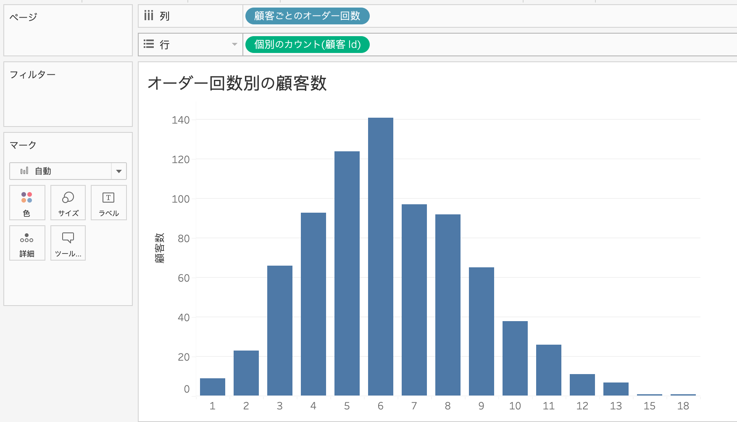
Task: Open the Tooltip mark property
Action: [x=68, y=243]
